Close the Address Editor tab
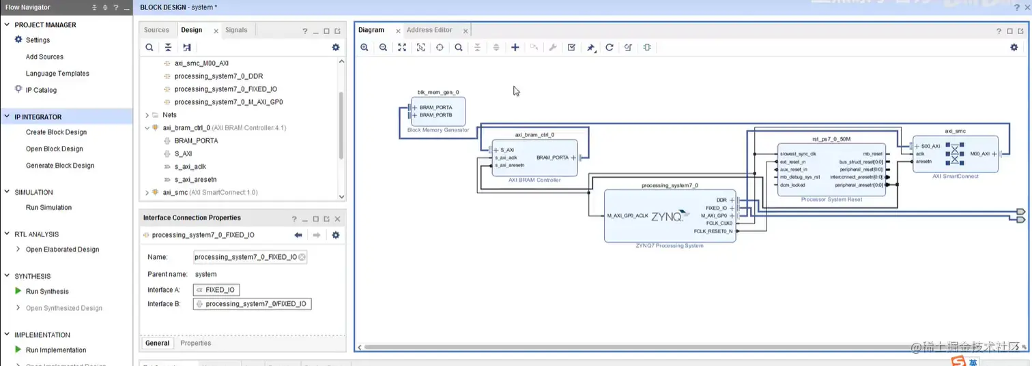 point(465,31)
